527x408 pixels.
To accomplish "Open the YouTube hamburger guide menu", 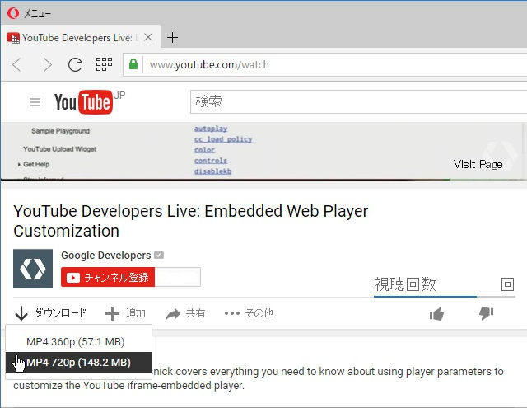I will (x=35, y=102).
